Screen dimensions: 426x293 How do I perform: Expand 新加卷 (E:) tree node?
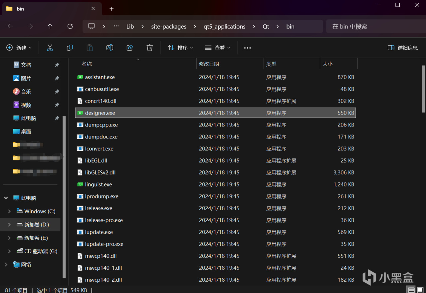[9, 238]
